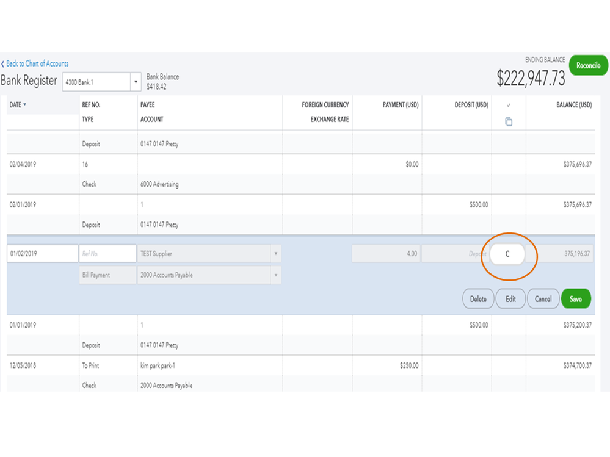Delete the selected bill payment

coord(478,299)
